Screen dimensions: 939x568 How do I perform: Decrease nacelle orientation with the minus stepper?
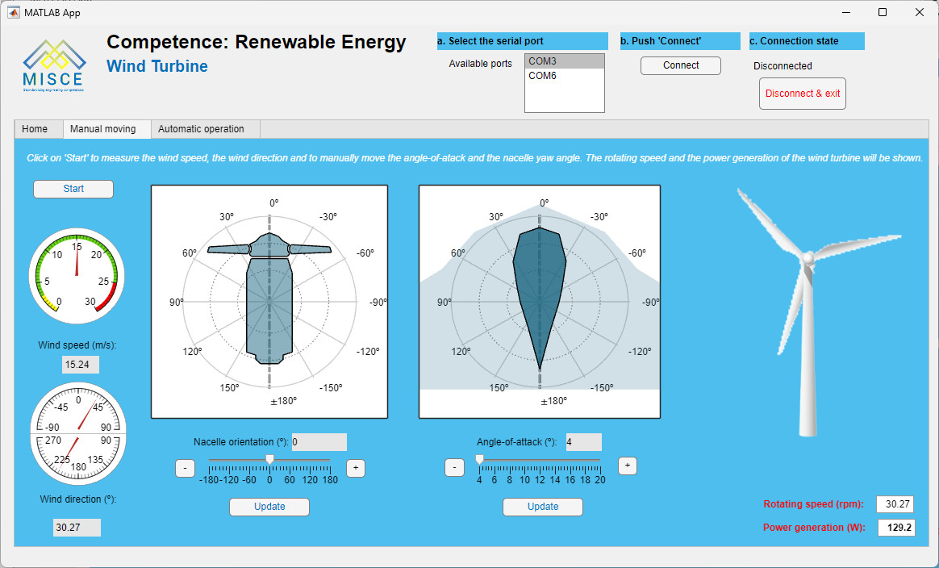click(185, 468)
